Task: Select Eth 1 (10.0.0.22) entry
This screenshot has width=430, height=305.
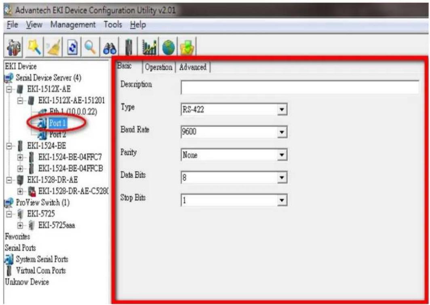Action: pos(73,112)
